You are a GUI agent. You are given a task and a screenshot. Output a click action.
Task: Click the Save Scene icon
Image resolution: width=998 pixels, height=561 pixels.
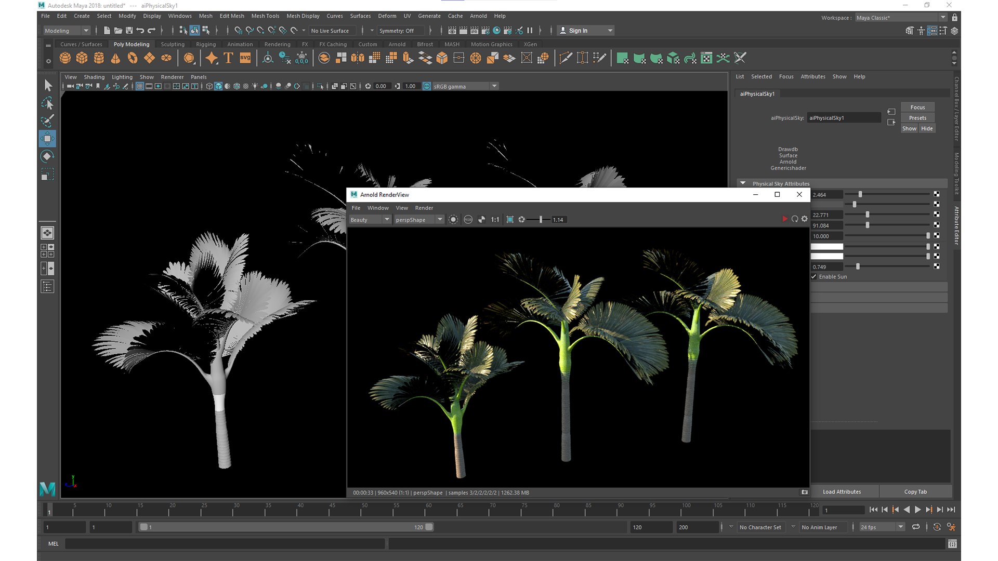click(129, 31)
